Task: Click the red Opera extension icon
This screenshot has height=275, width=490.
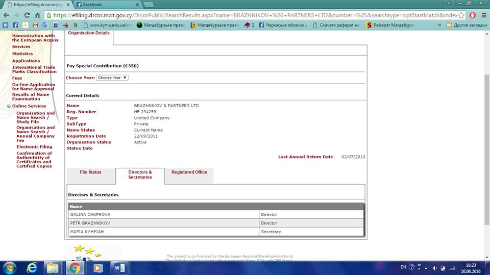Action: coord(473,15)
